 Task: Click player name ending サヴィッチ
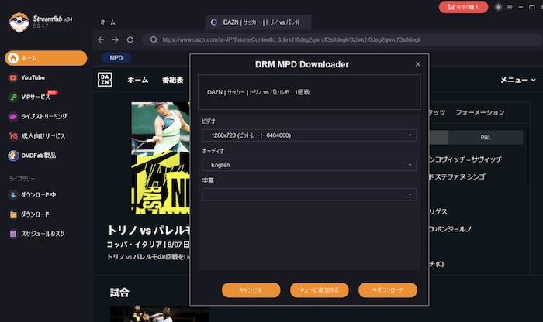click(465, 159)
